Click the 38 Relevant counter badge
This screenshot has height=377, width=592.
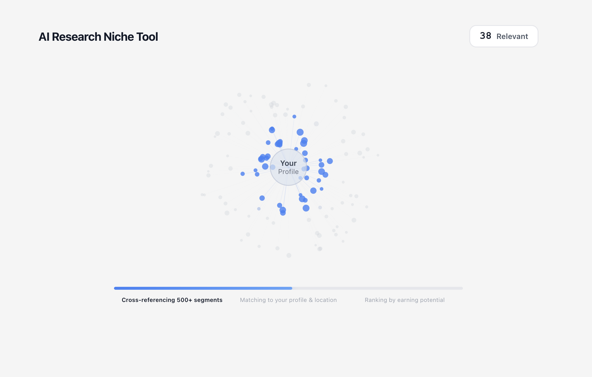pos(504,36)
